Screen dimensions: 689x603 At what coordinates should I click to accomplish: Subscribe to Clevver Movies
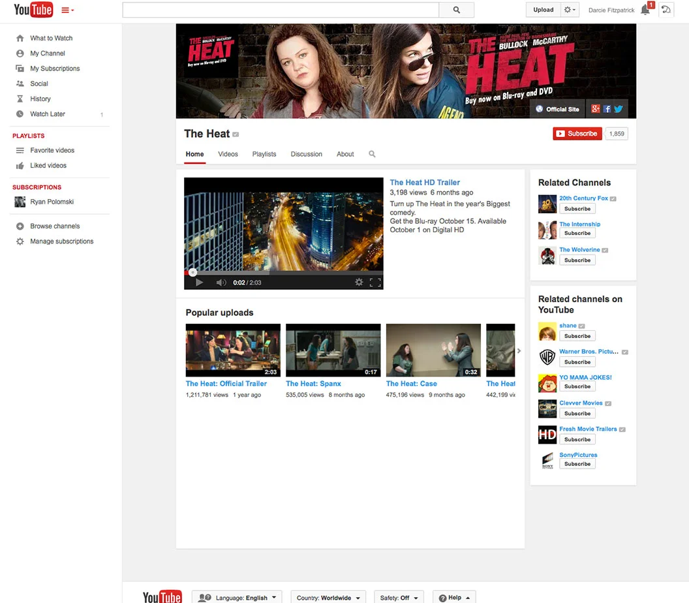click(x=577, y=414)
